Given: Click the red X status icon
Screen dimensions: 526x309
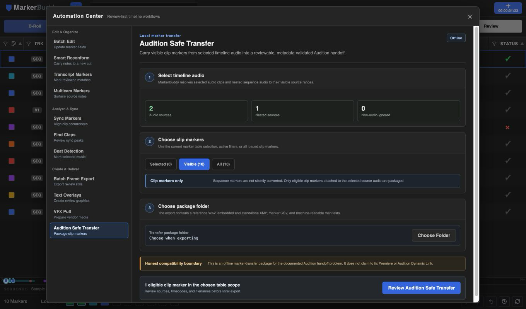Looking at the screenshot, I should tap(507, 127).
